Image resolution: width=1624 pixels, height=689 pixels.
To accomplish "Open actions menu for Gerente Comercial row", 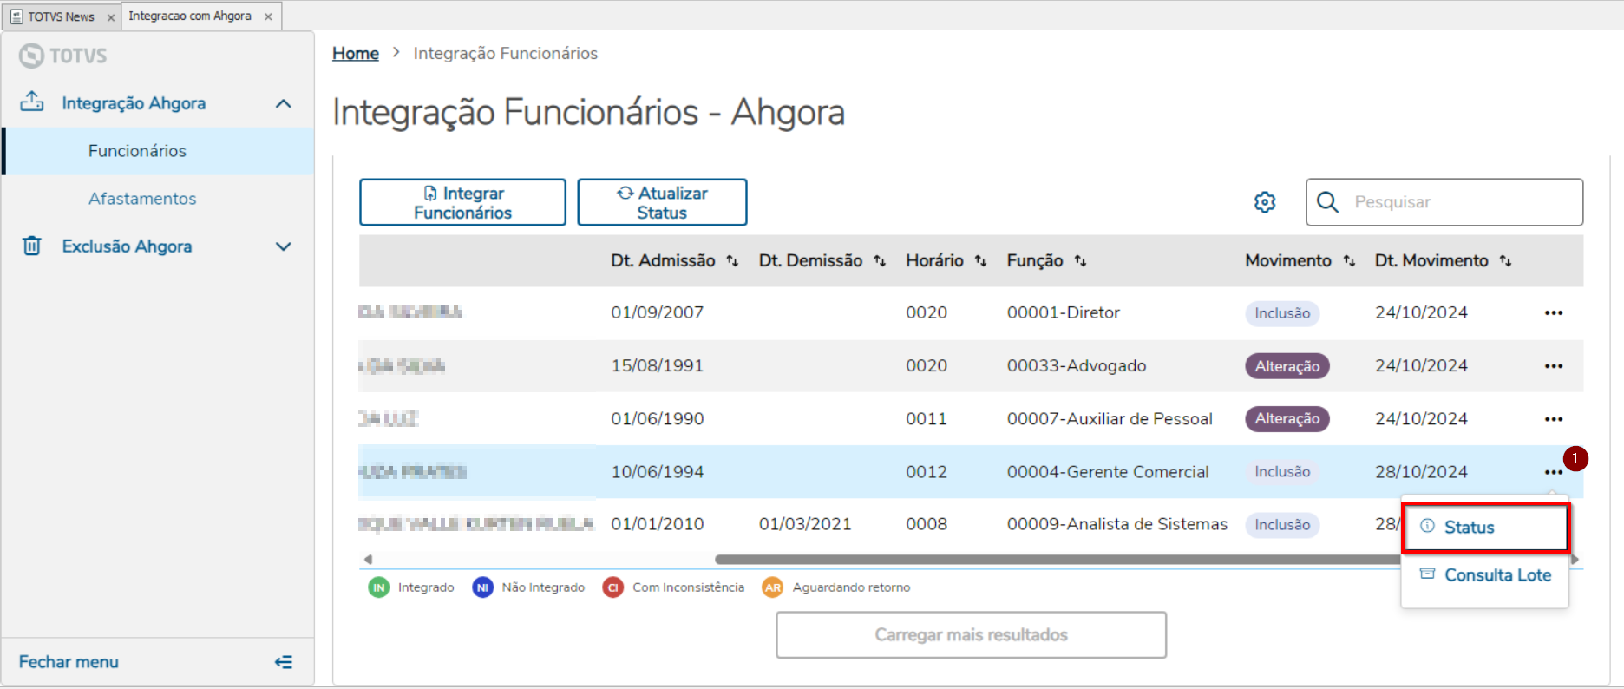I will coord(1553,472).
